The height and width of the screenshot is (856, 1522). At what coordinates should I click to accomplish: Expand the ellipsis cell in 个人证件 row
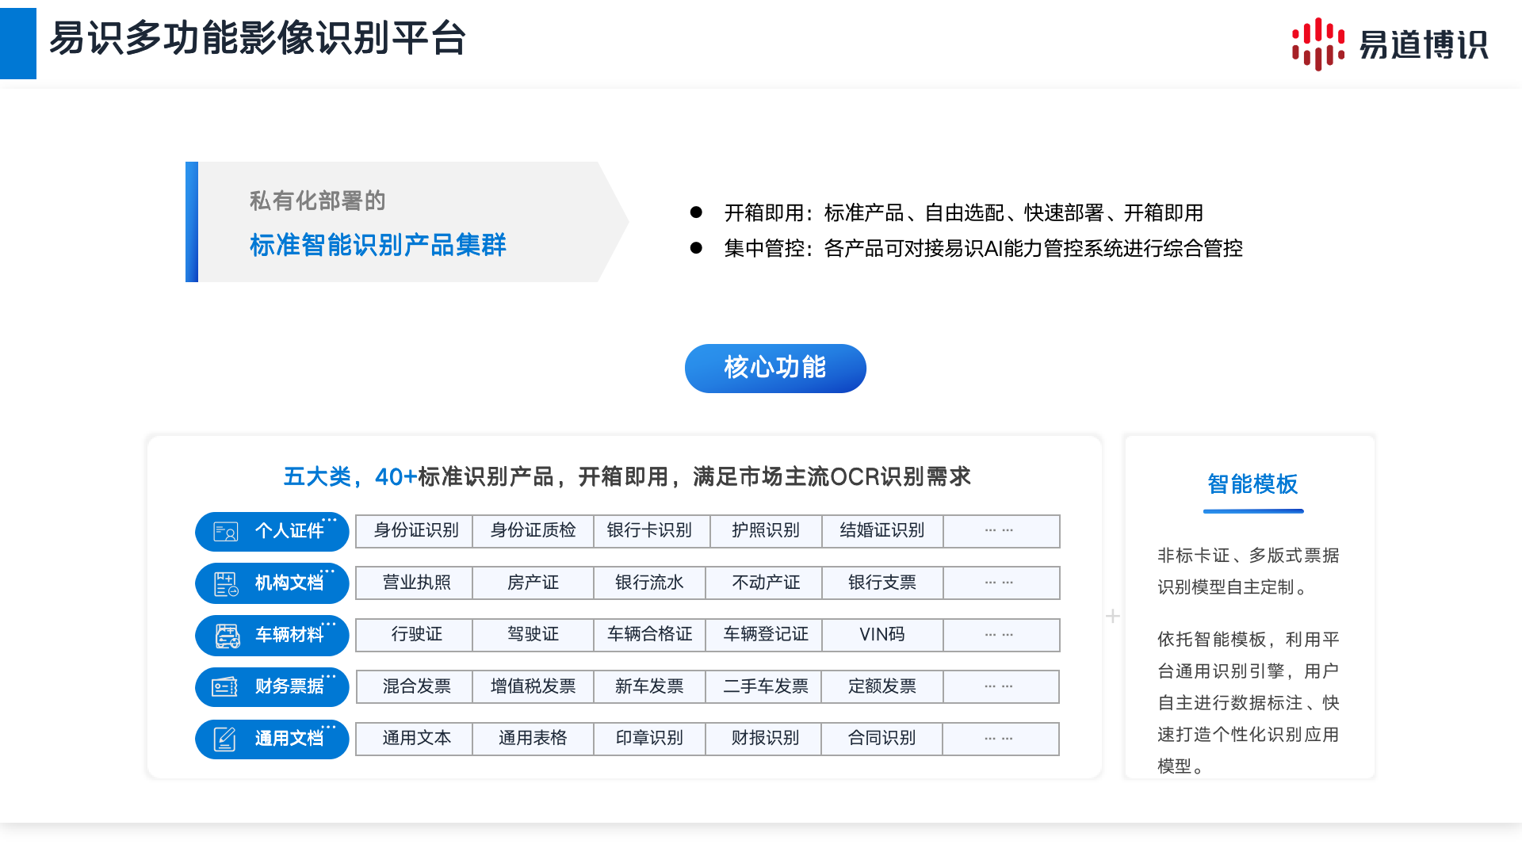click(x=1000, y=531)
